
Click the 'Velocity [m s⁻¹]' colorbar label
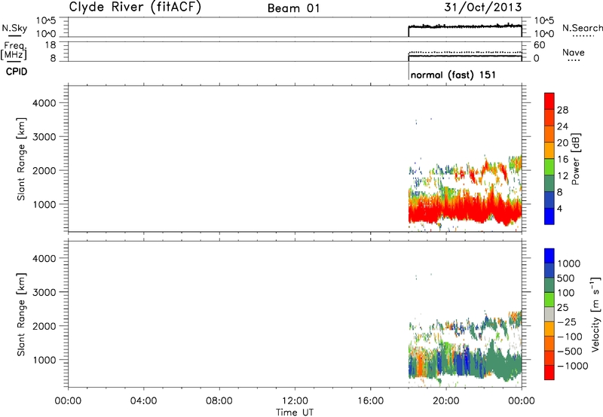click(x=595, y=314)
